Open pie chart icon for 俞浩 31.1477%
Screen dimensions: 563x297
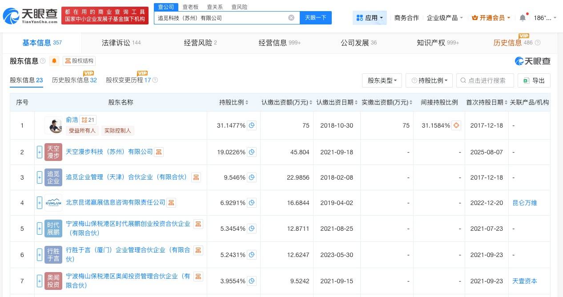[x=252, y=125]
